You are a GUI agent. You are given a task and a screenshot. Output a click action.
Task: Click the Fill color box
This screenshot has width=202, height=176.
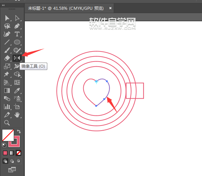click(x=8, y=135)
